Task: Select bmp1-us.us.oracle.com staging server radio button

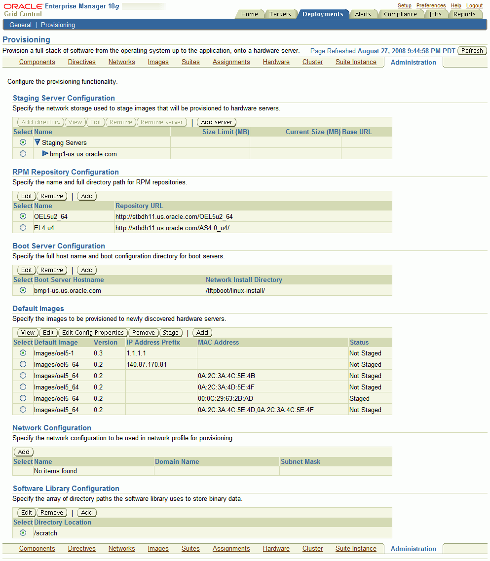Action: [x=23, y=153]
